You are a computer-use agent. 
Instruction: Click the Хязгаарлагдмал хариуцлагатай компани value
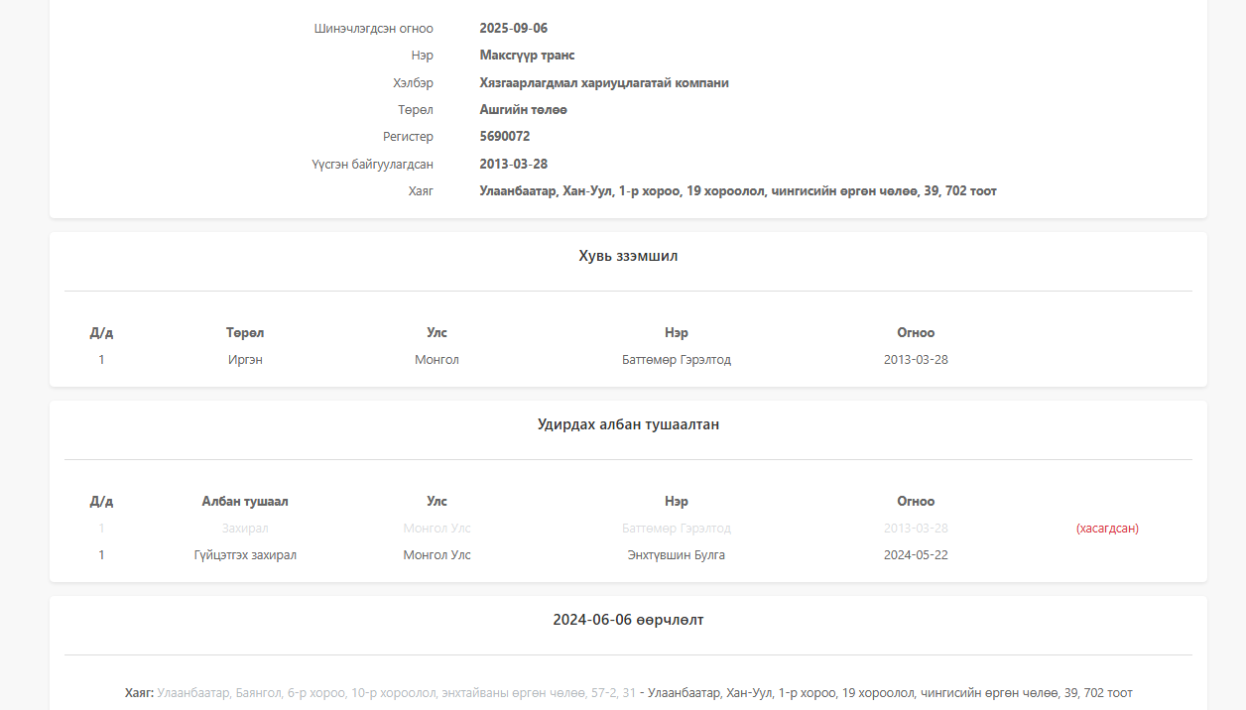tap(603, 83)
